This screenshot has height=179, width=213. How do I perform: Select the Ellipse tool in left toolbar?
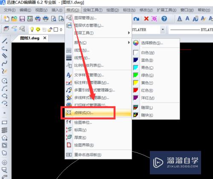click(5, 96)
